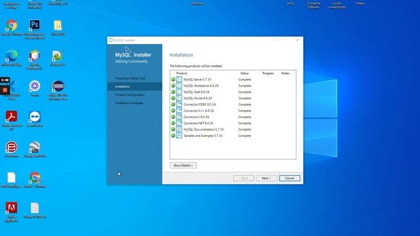Screen dimensions: 420x236
Task: Select the Connector/NET row text
Action: [198, 123]
